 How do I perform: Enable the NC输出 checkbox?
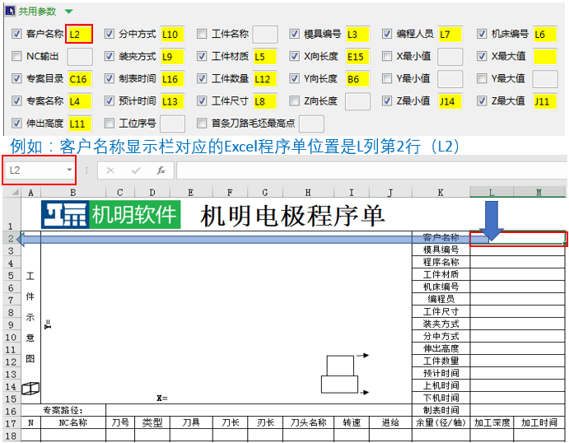click(16, 56)
